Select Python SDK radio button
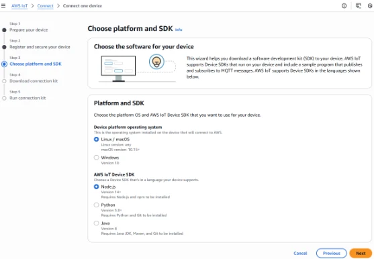Image resolution: width=374 pixels, height=259 pixels. (x=97, y=205)
